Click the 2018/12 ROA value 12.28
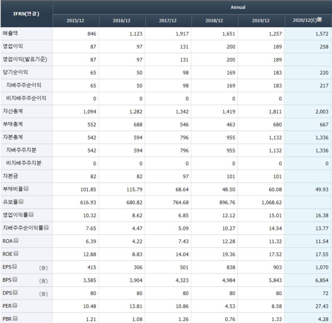The image size is (332, 323). 229,242
